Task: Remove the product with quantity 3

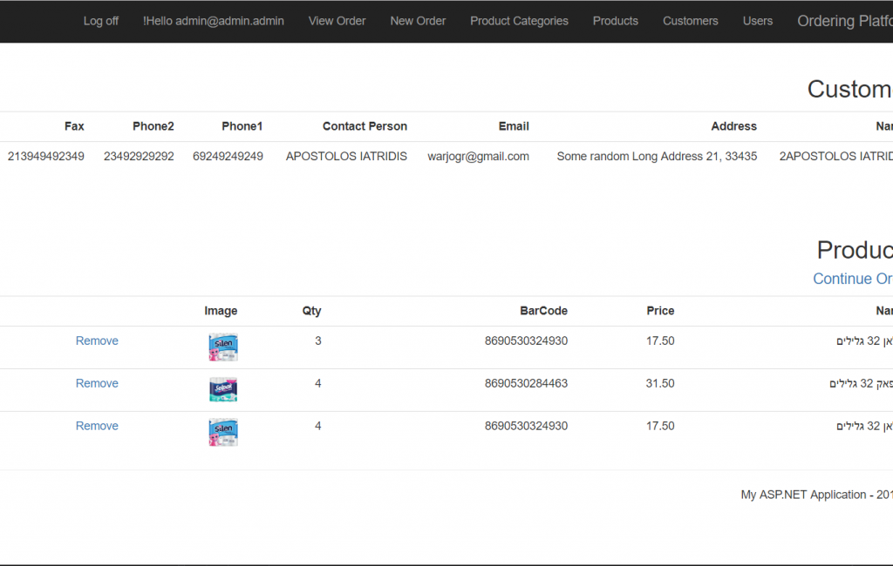Action: coord(96,340)
